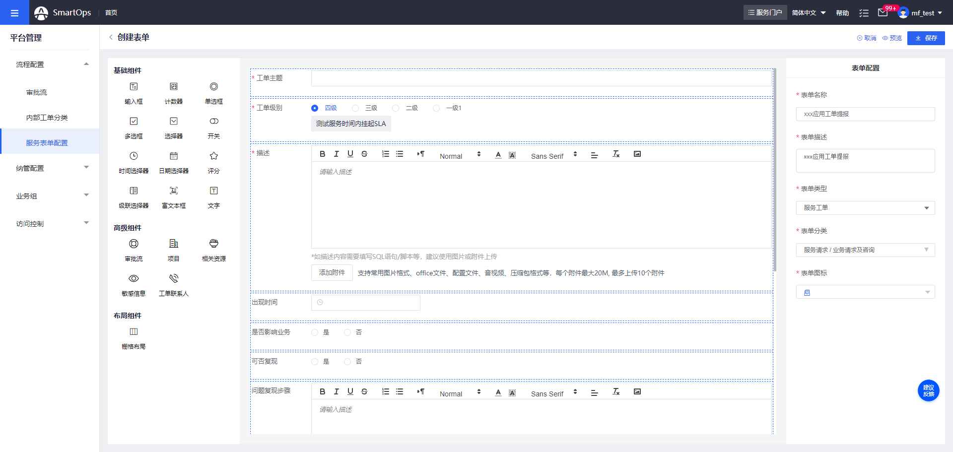Select the 级联选择器 cascader icon
Screen dimensions: 953x452
pyautogui.click(x=134, y=191)
